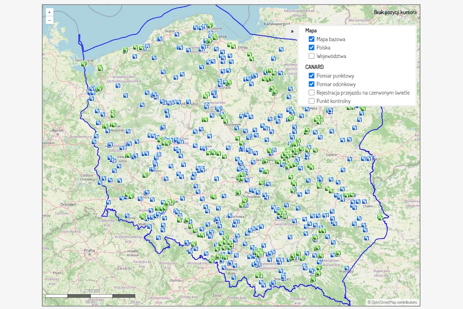The width and height of the screenshot is (463, 309).
Task: Click the blue marker southwest of Słupsk
Action: (x=161, y=39)
